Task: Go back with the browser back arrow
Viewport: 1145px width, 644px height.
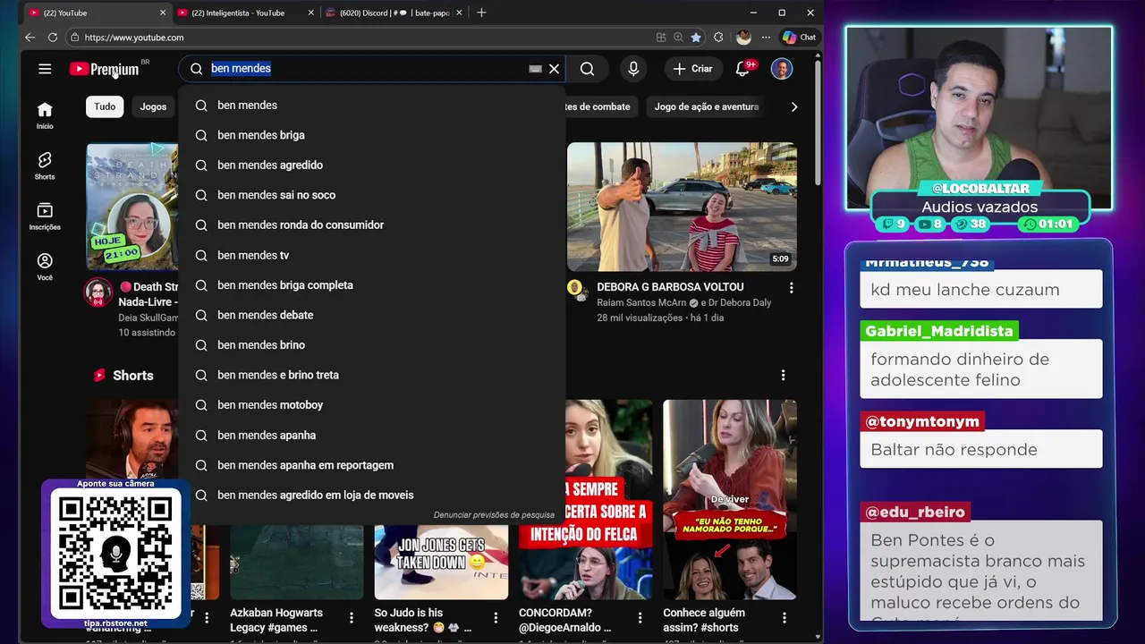Action: click(30, 38)
